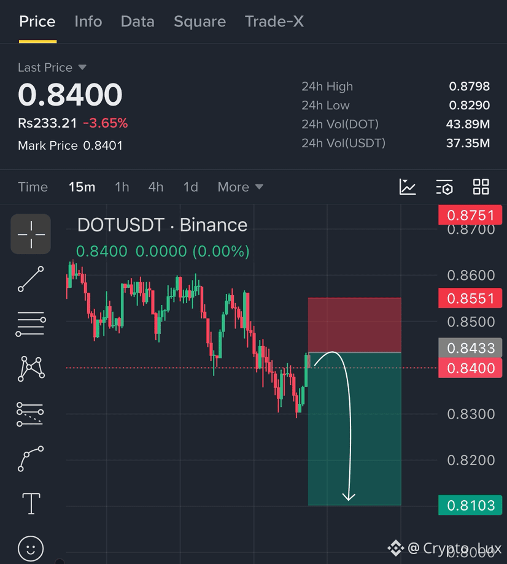The image size is (507, 564).
Task: Select the Fibonacci retracement tool
Action: coord(30,414)
